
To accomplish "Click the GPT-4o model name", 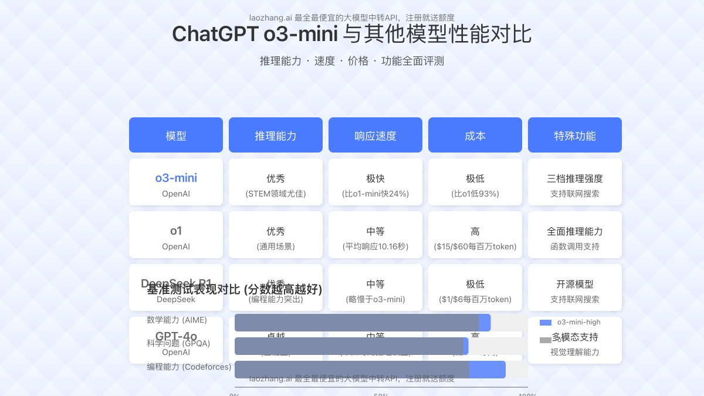I will tap(176, 336).
